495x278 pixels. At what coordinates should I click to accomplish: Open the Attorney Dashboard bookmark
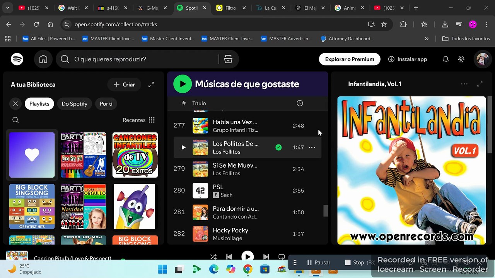pos(347,39)
